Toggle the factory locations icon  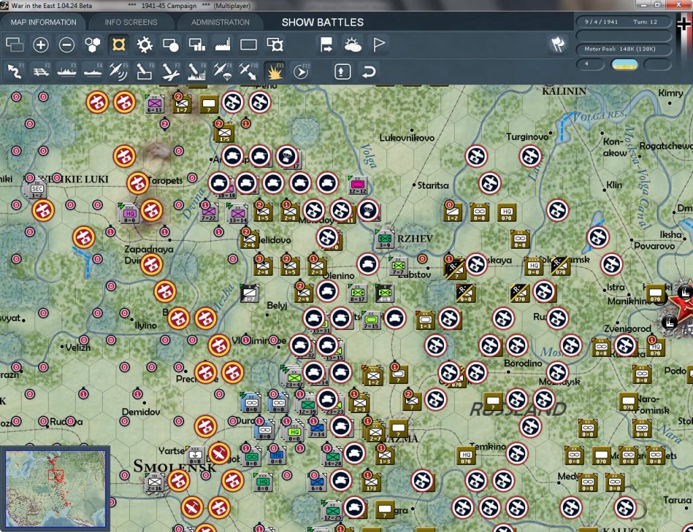[223, 45]
